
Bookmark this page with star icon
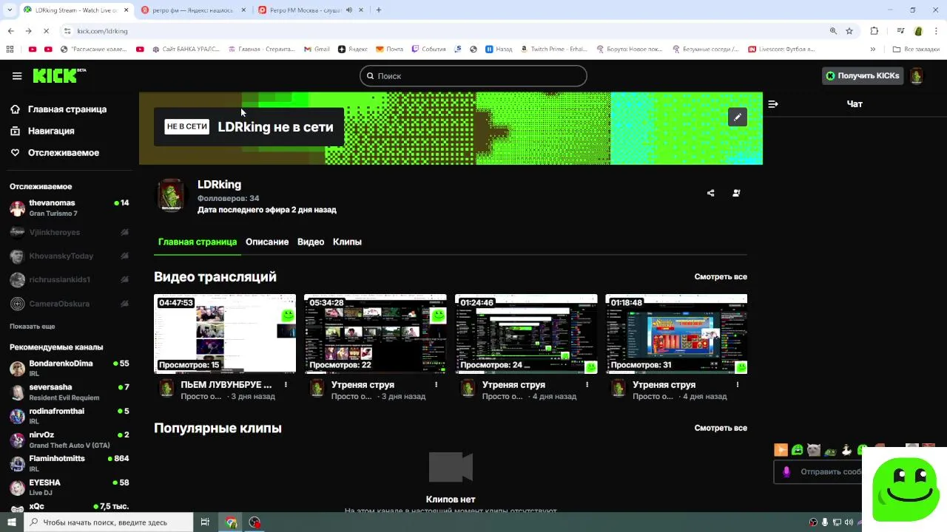click(849, 31)
